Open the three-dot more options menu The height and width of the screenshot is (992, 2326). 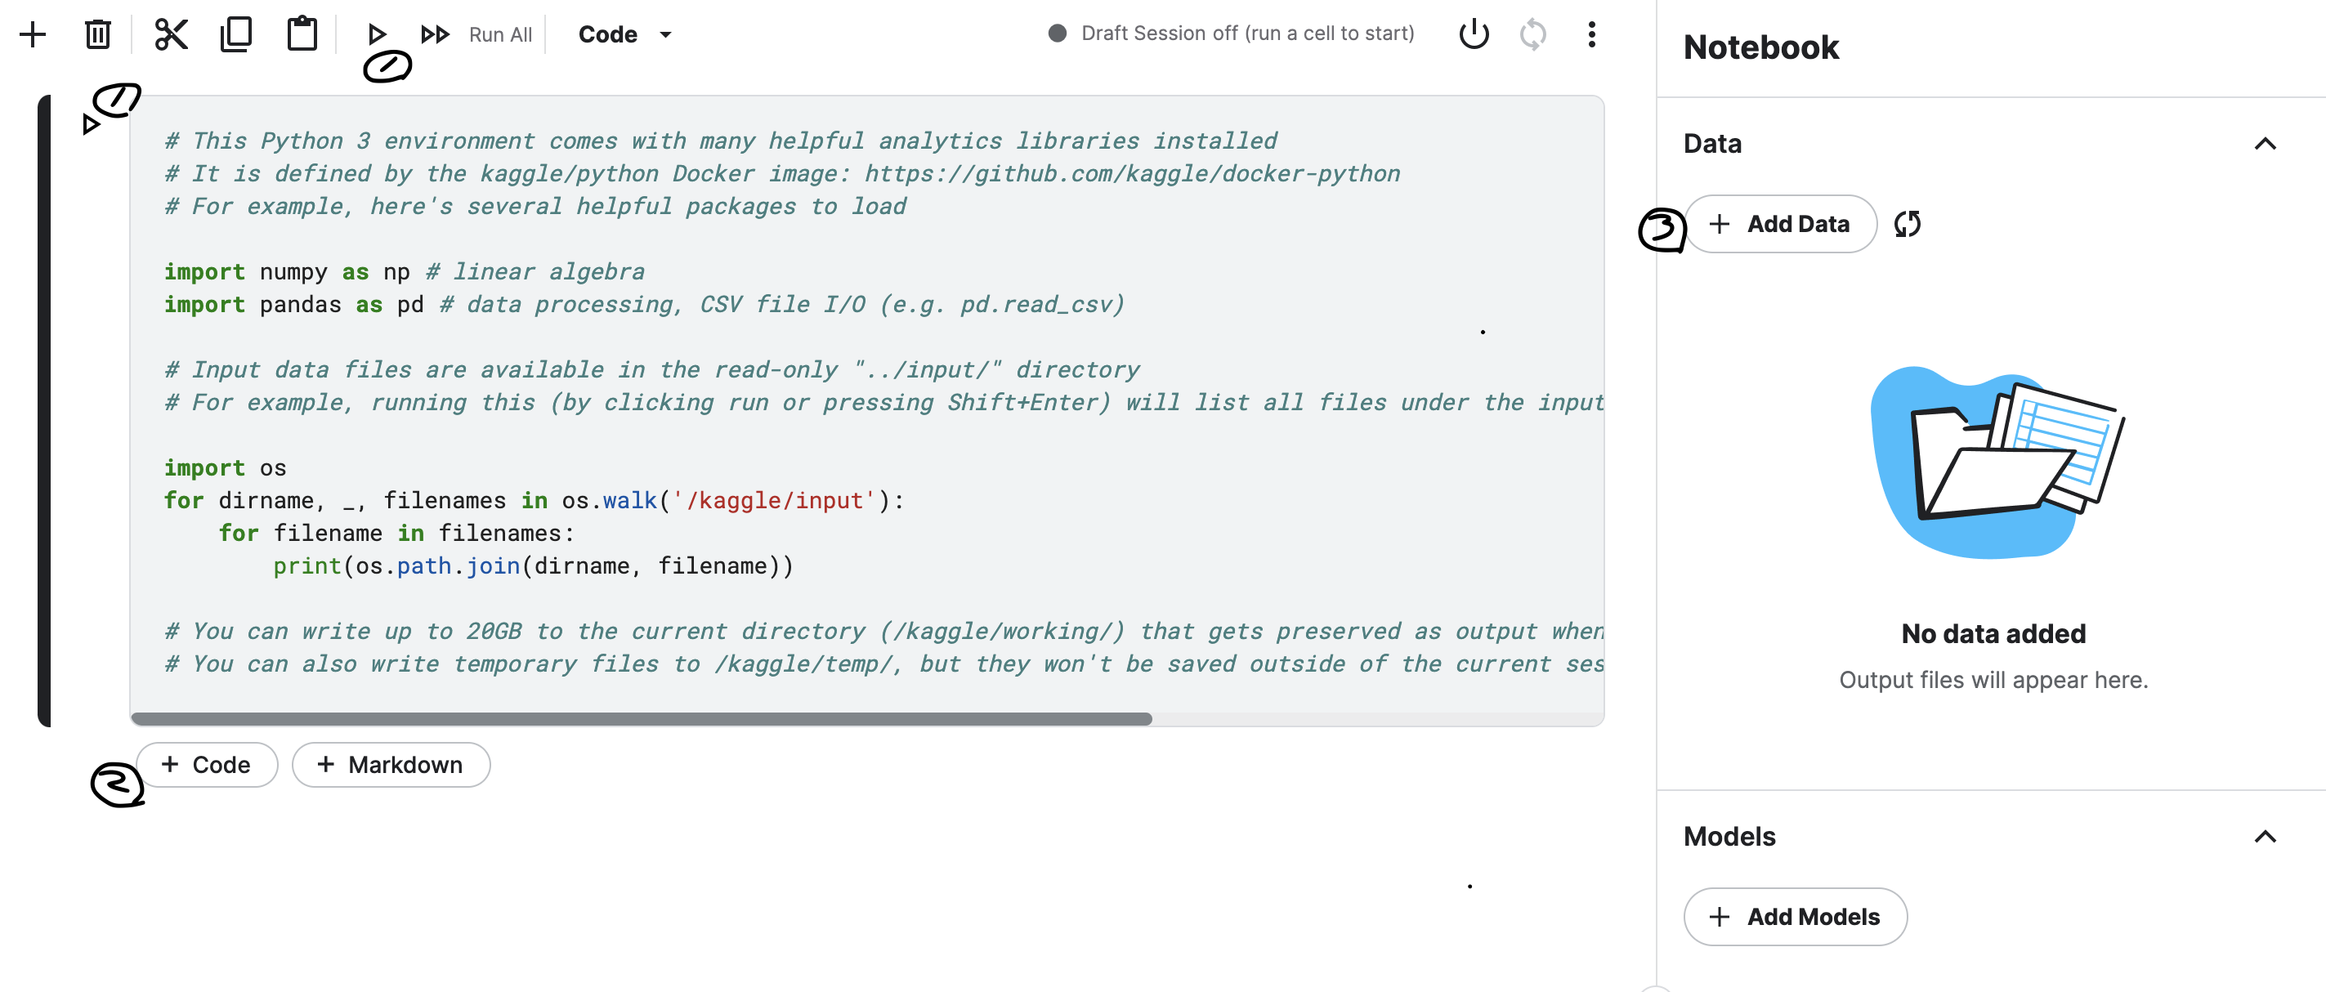[x=1591, y=34]
